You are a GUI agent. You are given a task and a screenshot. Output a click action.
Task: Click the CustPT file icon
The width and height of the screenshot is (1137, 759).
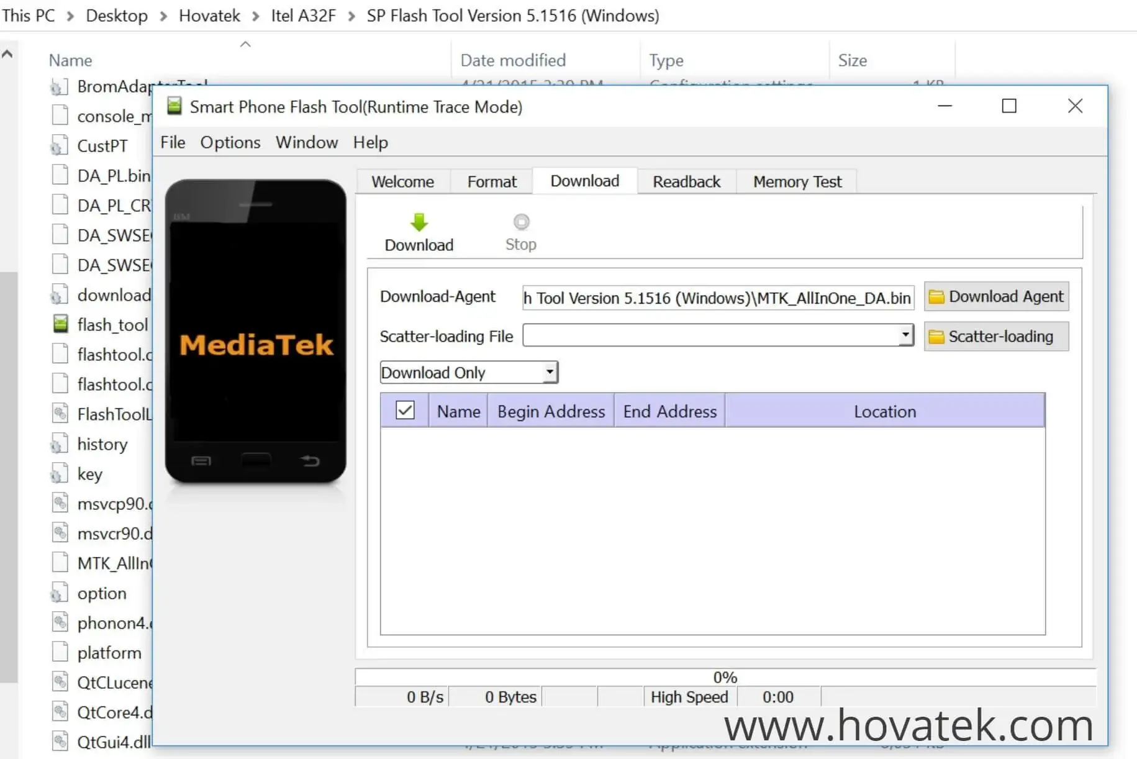[60, 145]
